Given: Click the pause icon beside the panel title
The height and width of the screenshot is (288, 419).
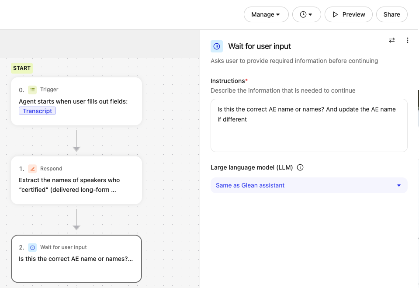Looking at the screenshot, I should pyautogui.click(x=216, y=46).
